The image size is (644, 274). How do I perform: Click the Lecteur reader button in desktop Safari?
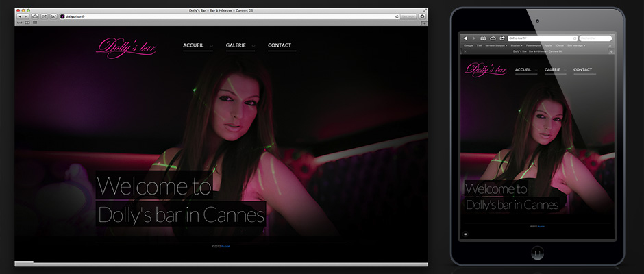point(408,17)
